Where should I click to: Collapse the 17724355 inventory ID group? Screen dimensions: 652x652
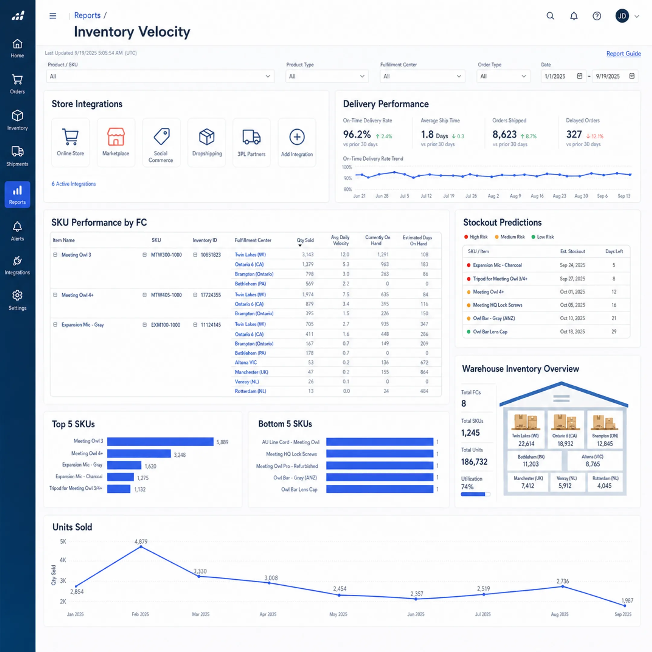[x=195, y=295]
